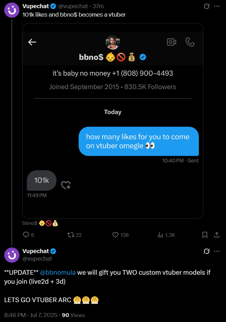Click the Grok icon on update tweet
The width and height of the screenshot is (226, 322).
click(206, 251)
